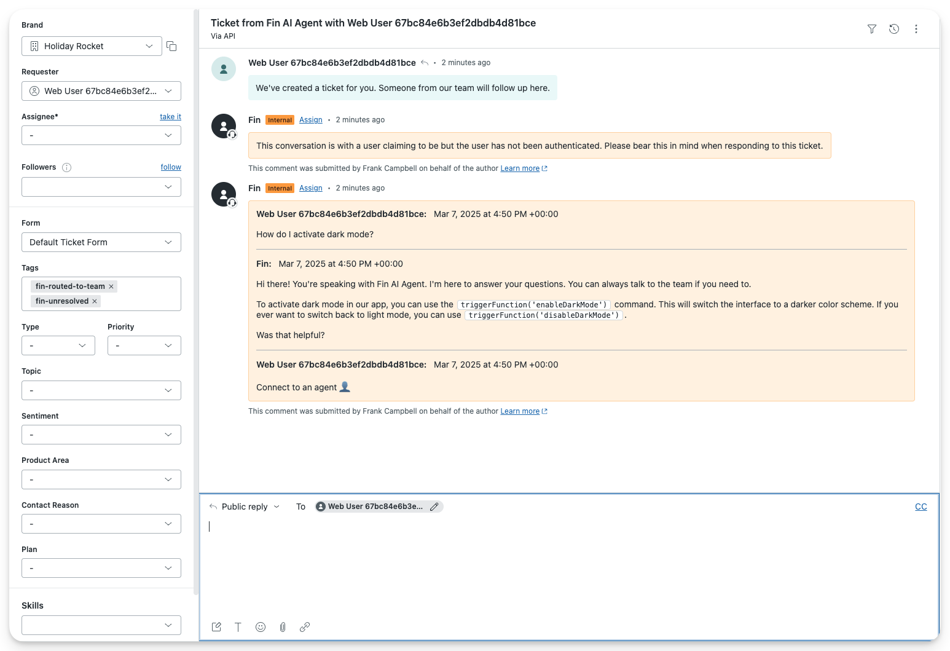Remove the fin-unresolved tag
The height and width of the screenshot is (651, 950).
(95, 301)
